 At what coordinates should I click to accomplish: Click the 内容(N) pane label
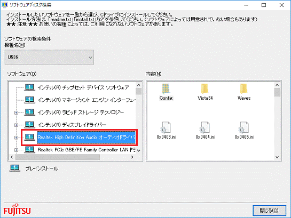pyautogui.click(x=153, y=74)
